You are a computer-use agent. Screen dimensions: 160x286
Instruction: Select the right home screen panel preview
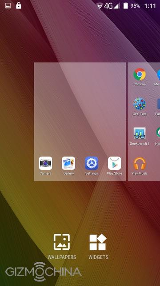(x=144, y=122)
